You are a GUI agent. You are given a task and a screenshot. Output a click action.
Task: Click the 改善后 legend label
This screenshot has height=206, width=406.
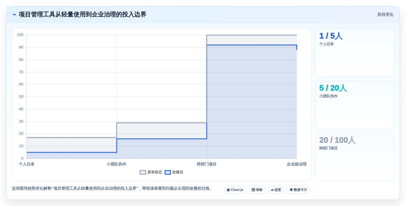click(x=178, y=172)
